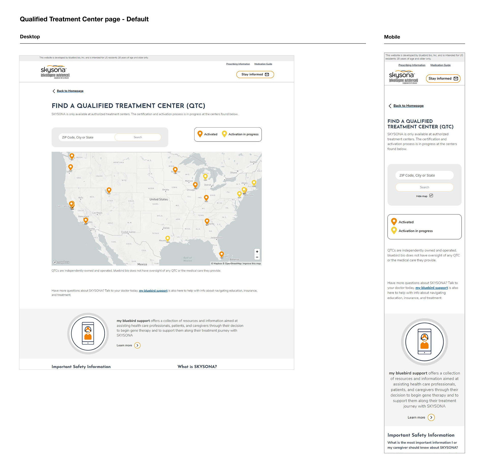Open desktop Prescribing Information link

coord(238,64)
